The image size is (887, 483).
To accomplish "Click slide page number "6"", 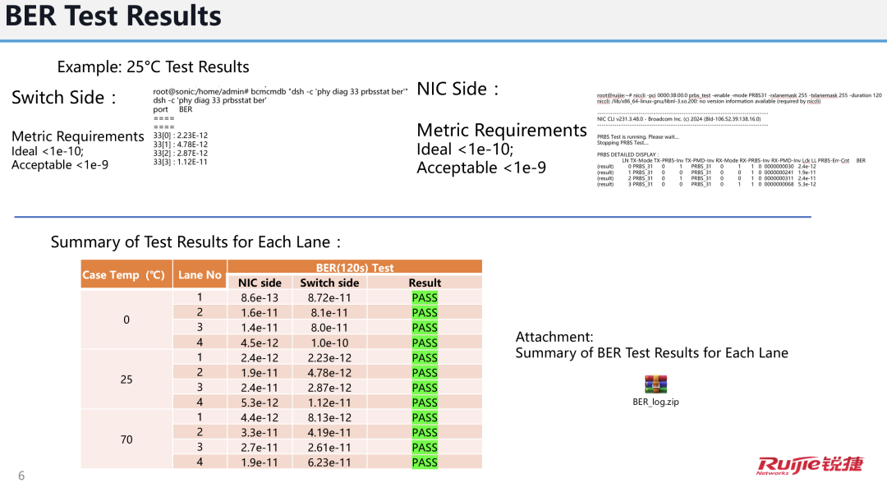I will point(21,476).
